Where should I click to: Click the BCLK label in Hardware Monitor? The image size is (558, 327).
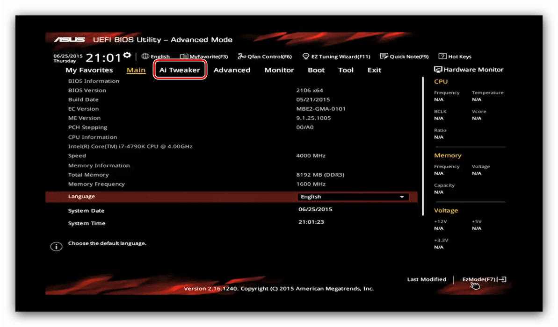[x=440, y=112]
